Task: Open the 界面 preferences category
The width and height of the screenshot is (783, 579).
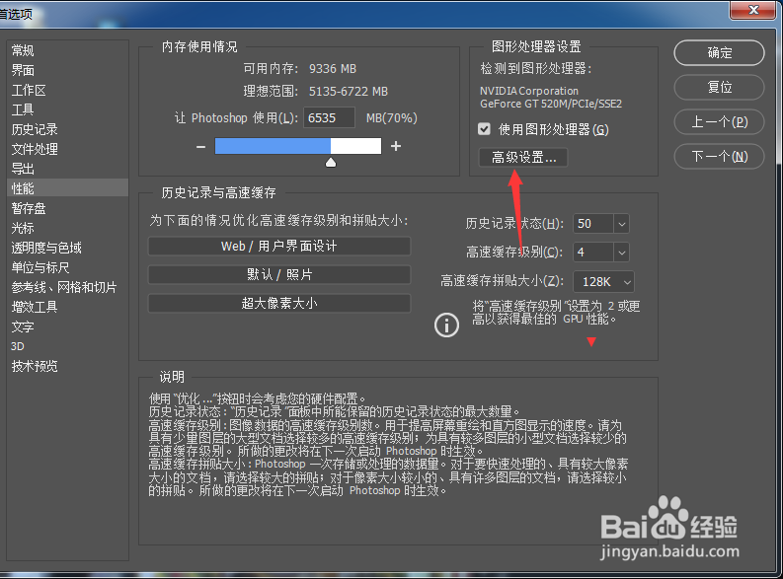Action: pos(23,70)
